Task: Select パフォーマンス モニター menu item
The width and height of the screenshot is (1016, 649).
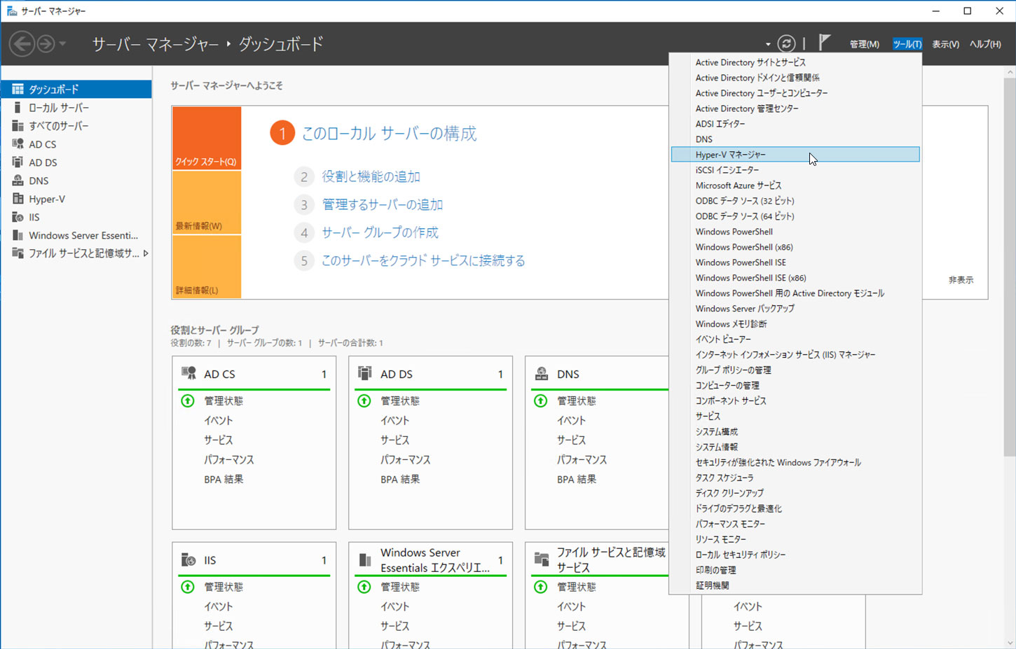Action: click(x=795, y=524)
